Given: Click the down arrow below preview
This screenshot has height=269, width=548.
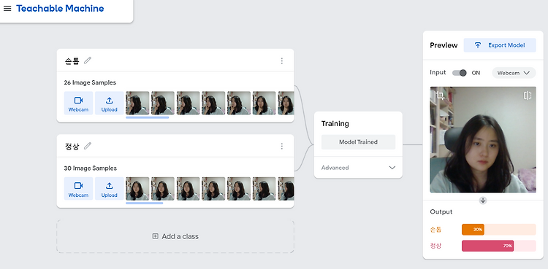Looking at the screenshot, I should pyautogui.click(x=483, y=200).
